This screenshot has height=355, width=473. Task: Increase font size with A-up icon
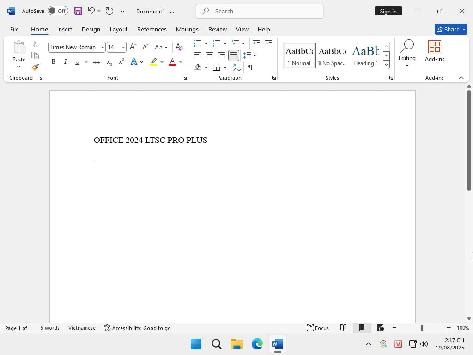pos(133,47)
